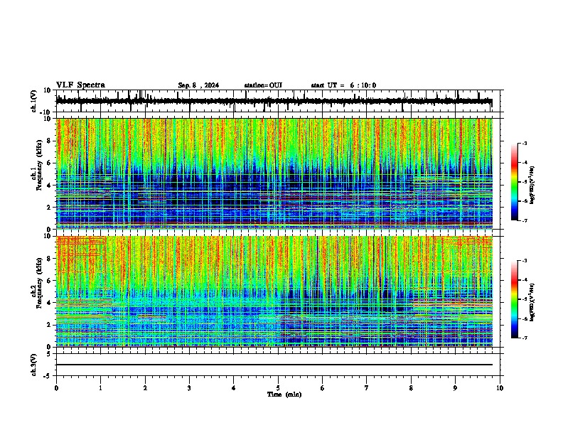
Task: Click the time axis tick label '5'
Action: [278, 388]
